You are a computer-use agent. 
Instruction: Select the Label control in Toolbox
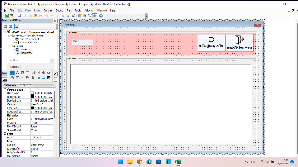click(x=17, y=72)
